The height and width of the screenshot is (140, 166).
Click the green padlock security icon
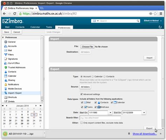tap(20, 14)
